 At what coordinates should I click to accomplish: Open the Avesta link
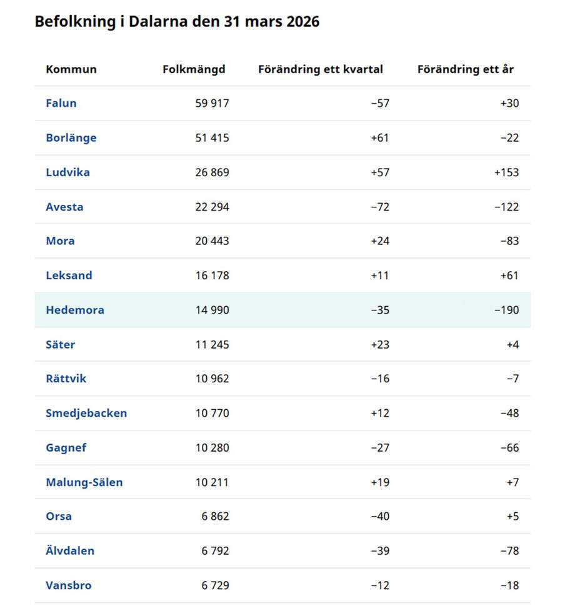[x=64, y=207]
